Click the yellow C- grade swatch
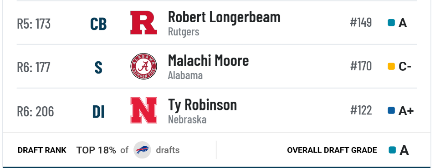Viewport: 435px width, 168px height. pyautogui.click(x=391, y=66)
